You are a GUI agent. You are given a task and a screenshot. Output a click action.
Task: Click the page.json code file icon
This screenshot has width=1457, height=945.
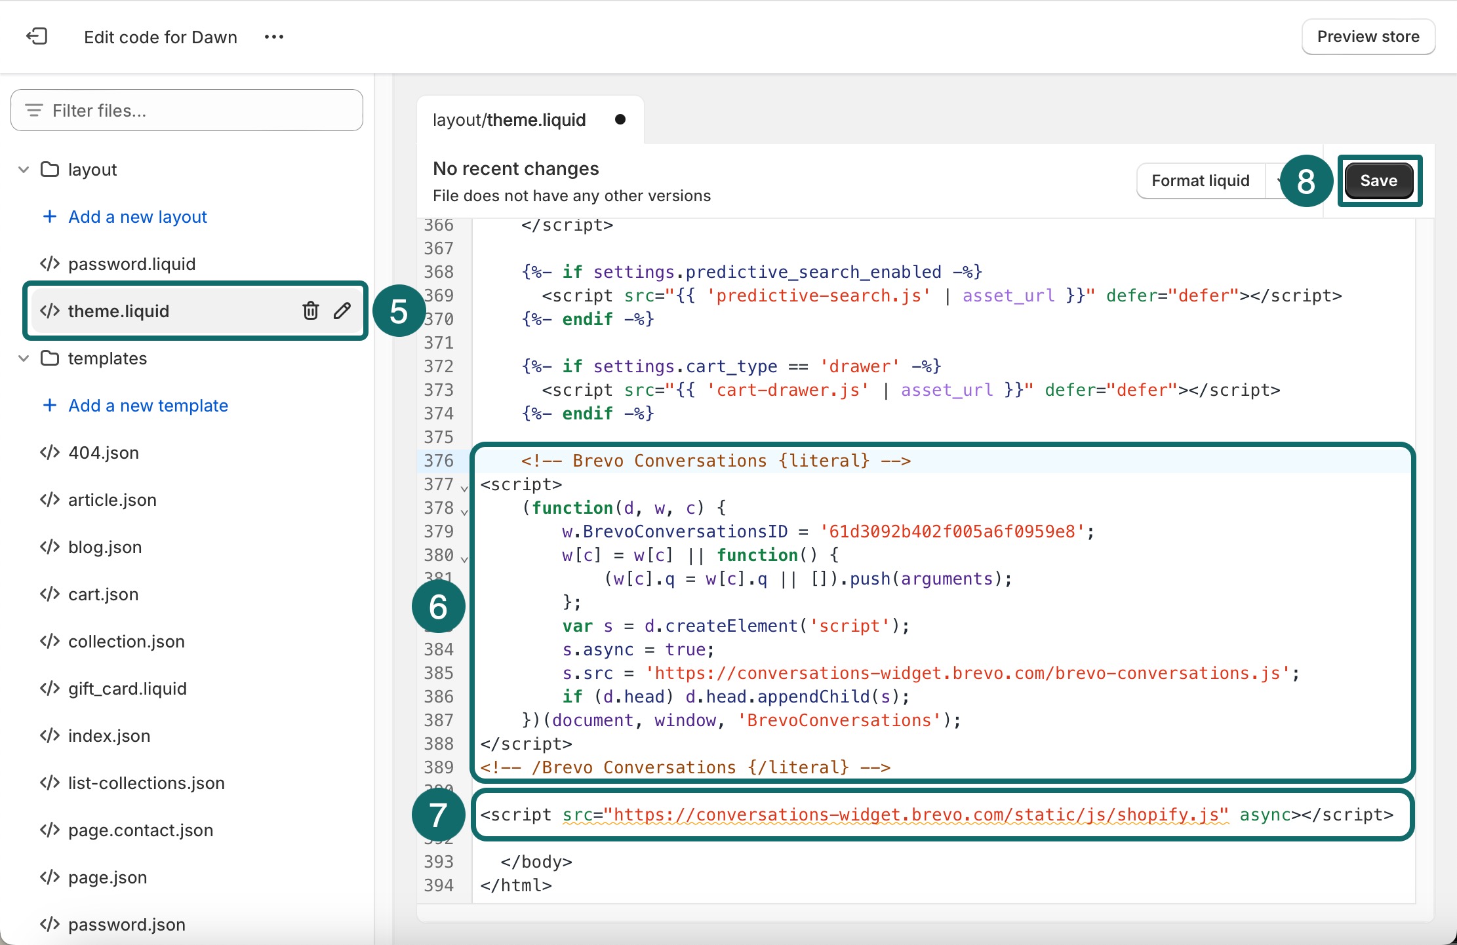[50, 877]
